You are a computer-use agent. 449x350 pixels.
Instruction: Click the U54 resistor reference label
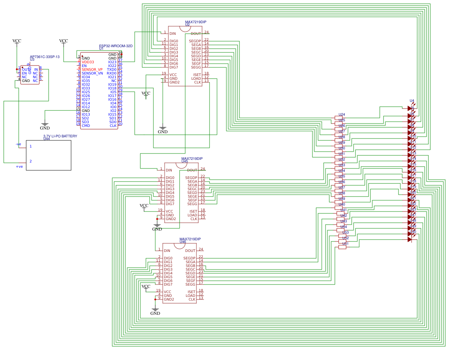pyautogui.click(x=343, y=227)
